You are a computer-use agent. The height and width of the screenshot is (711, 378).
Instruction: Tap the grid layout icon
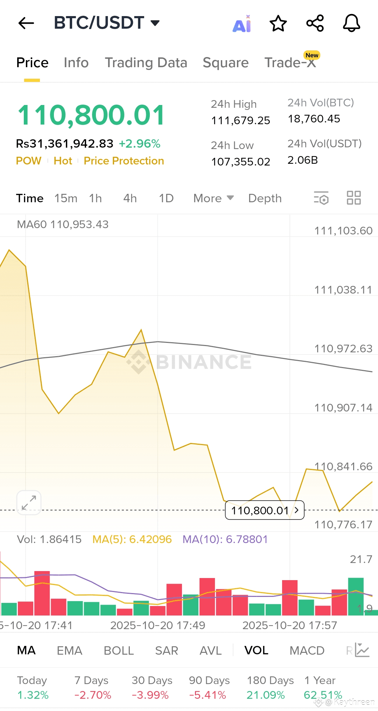coord(353,198)
